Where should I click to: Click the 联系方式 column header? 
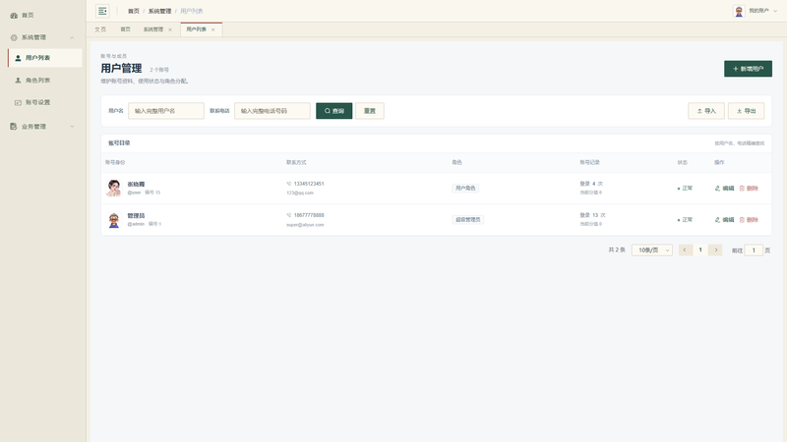tap(296, 162)
